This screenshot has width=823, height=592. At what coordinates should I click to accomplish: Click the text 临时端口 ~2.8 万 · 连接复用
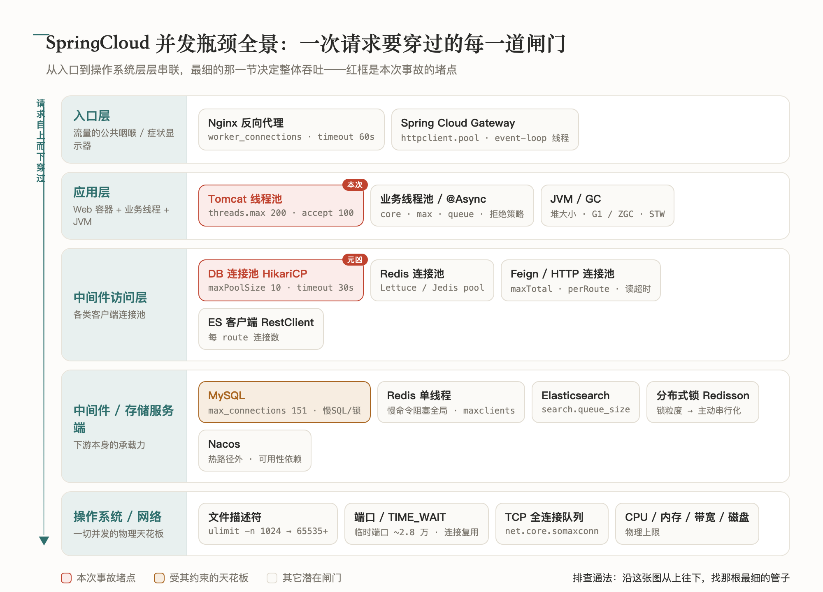[x=416, y=532]
